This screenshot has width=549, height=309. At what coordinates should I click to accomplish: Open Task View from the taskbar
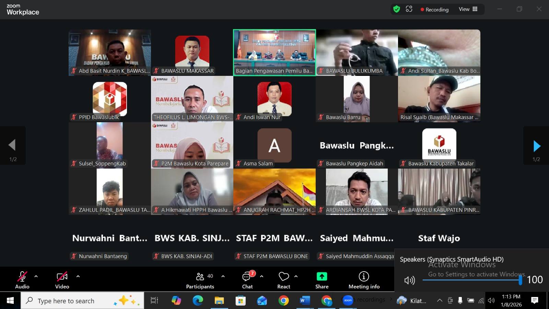154,301
